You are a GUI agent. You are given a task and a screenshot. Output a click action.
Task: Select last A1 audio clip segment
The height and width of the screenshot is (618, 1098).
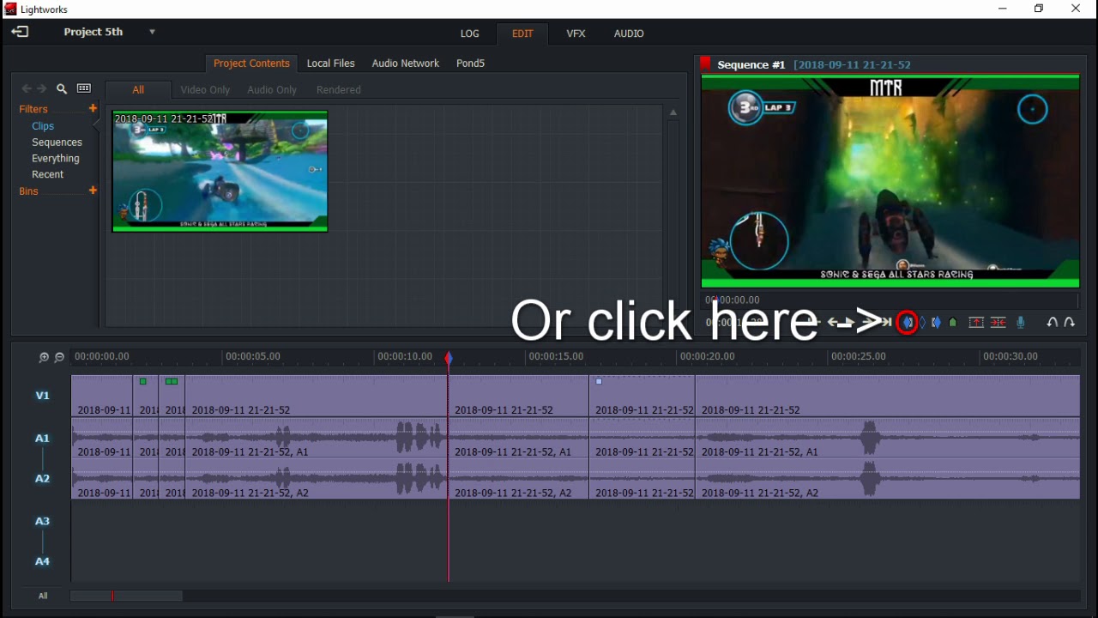887,438
